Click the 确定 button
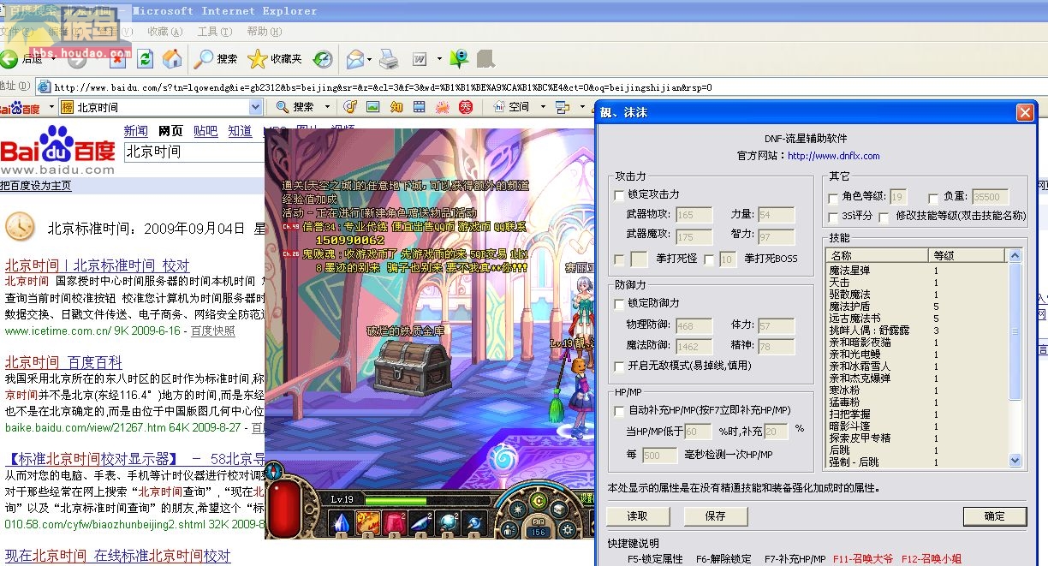The width and height of the screenshot is (1048, 566). (995, 515)
